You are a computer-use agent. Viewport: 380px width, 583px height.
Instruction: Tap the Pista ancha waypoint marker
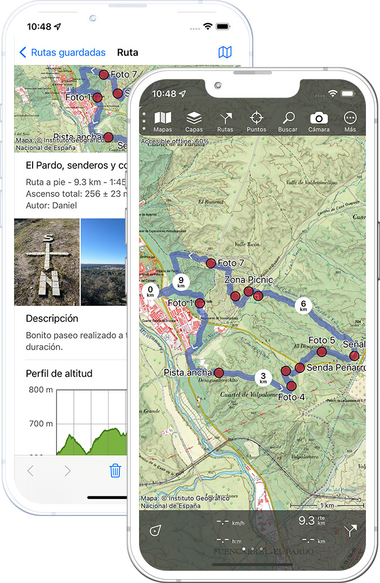coord(218,372)
